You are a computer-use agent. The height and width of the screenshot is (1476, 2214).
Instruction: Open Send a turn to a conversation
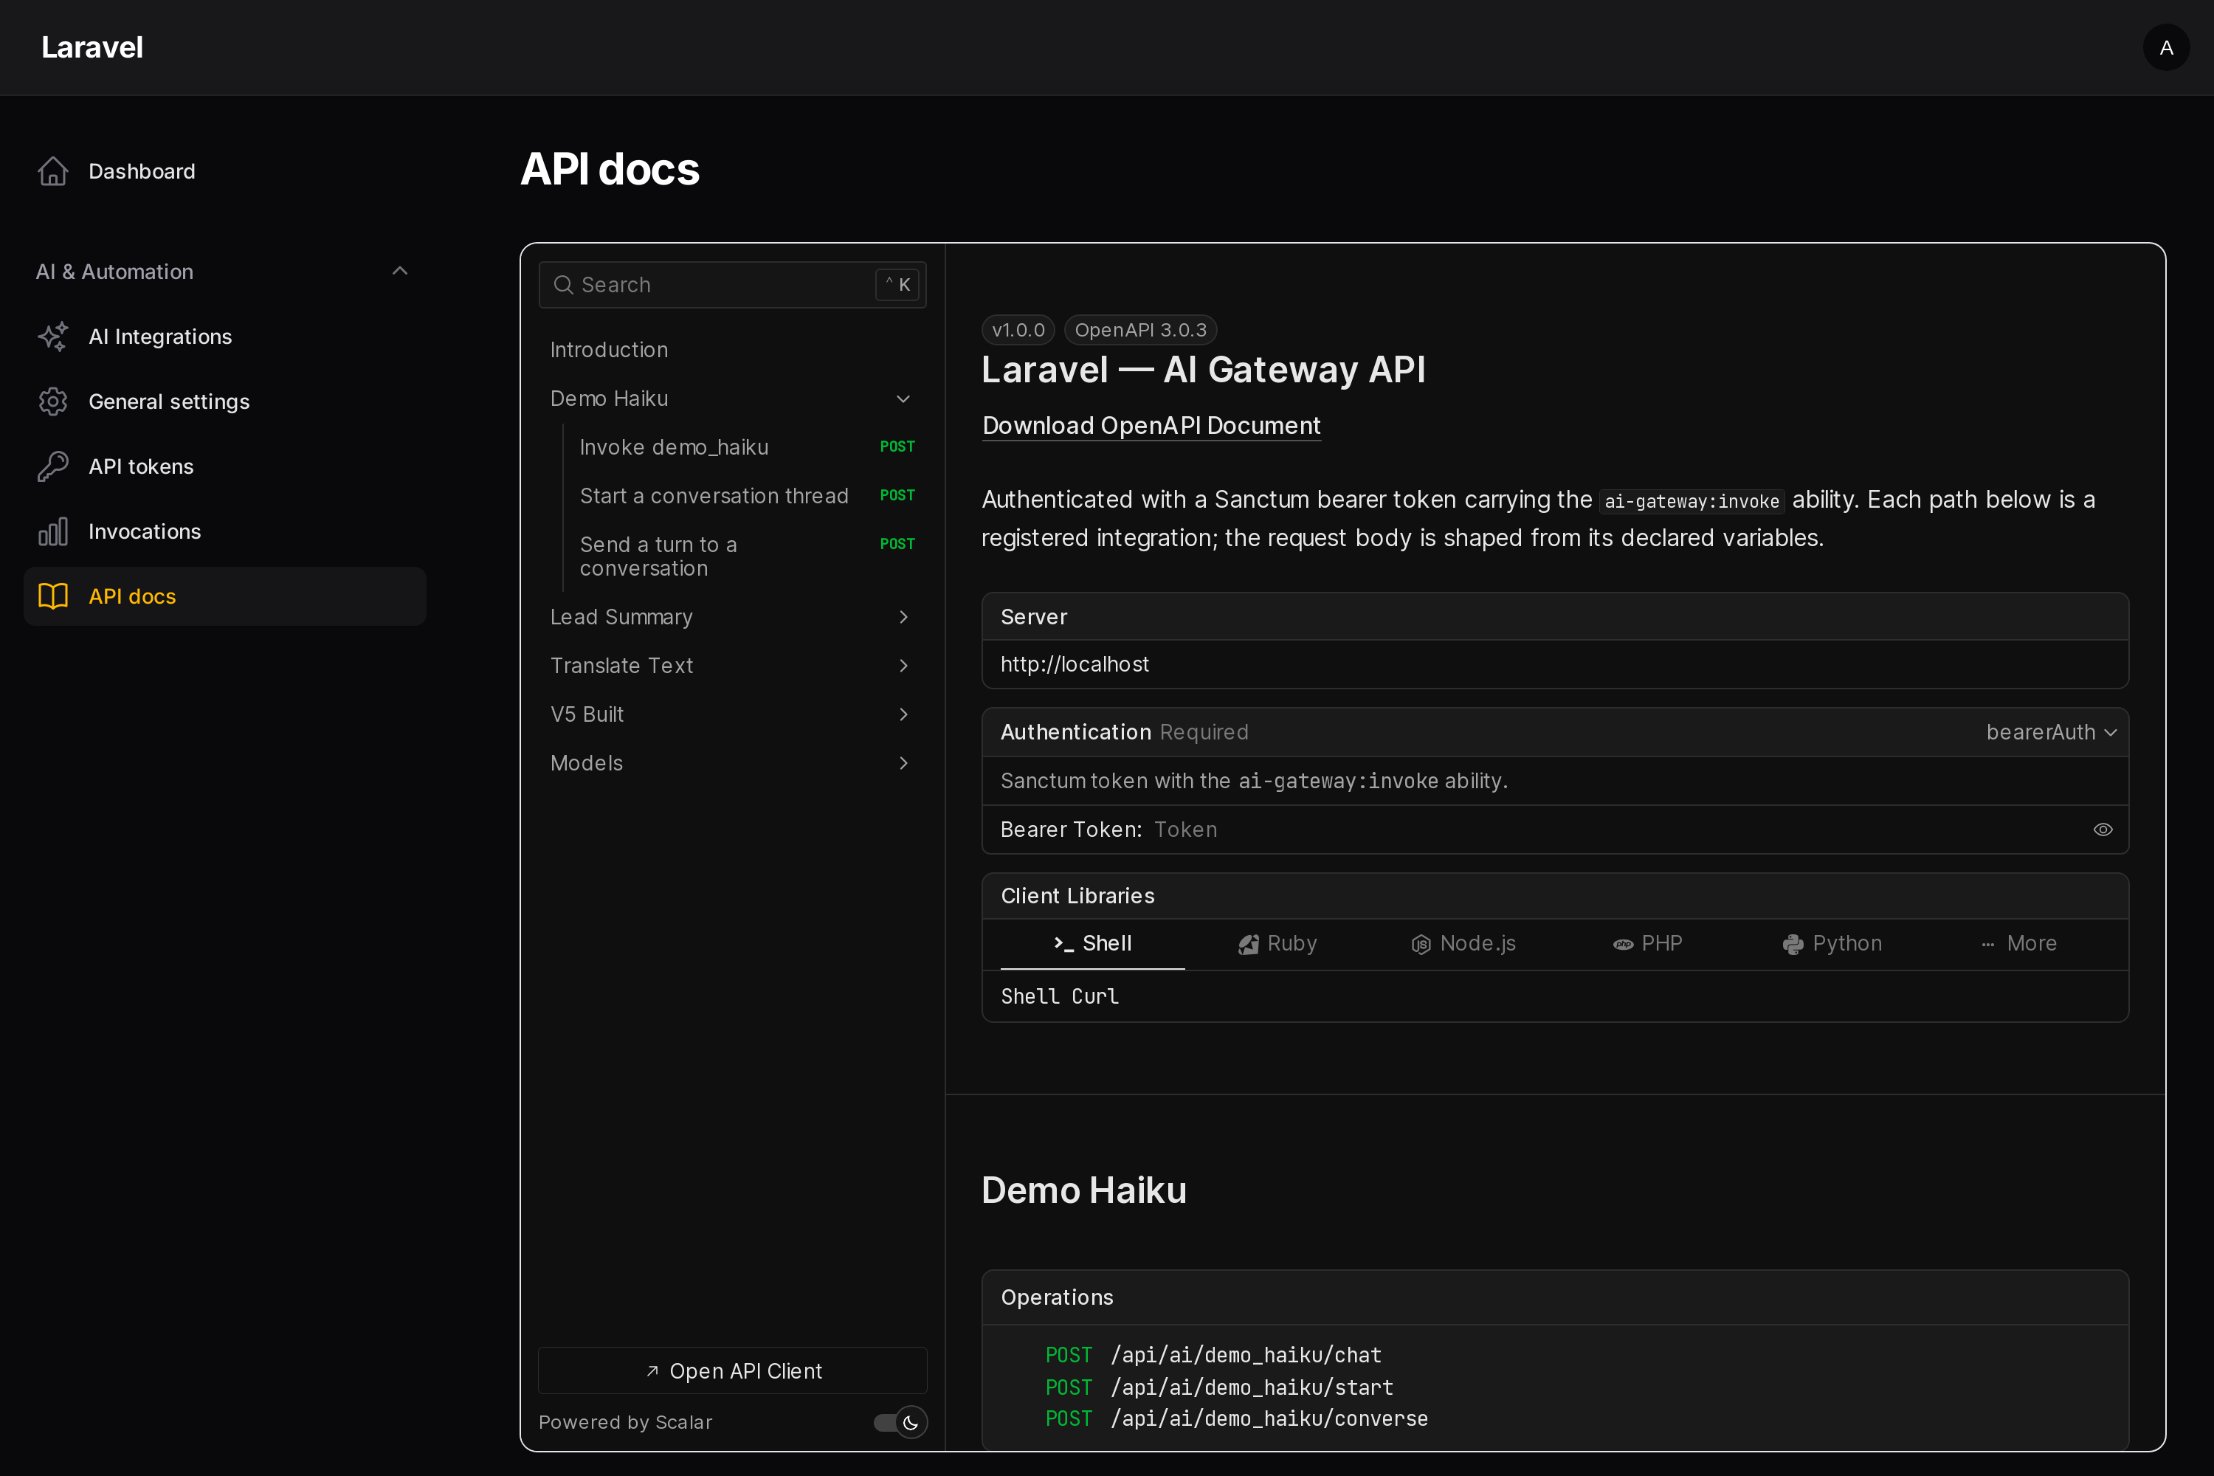[x=746, y=556]
